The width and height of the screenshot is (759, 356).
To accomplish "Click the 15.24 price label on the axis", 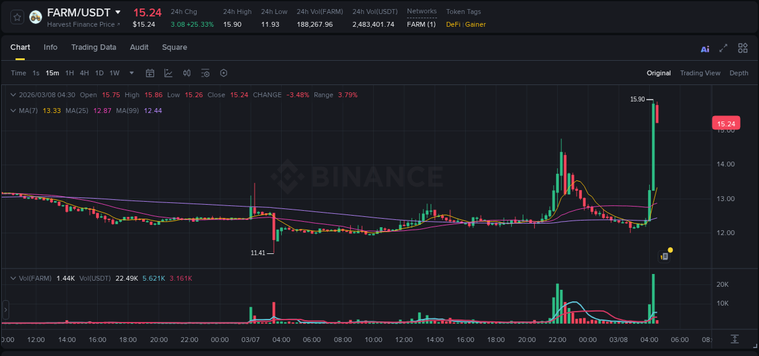I will click(726, 123).
